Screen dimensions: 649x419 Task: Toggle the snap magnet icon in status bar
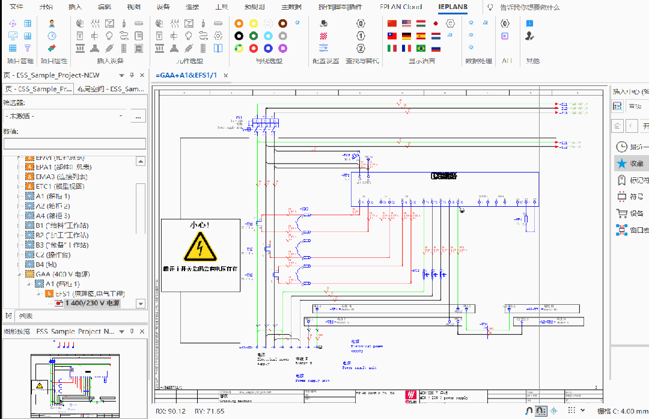[x=529, y=411]
